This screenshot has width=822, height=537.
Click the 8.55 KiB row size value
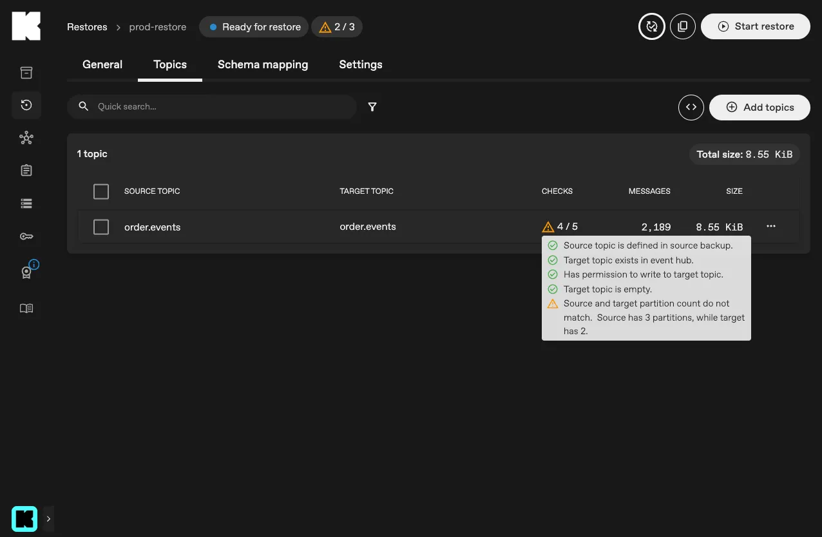coord(720,227)
